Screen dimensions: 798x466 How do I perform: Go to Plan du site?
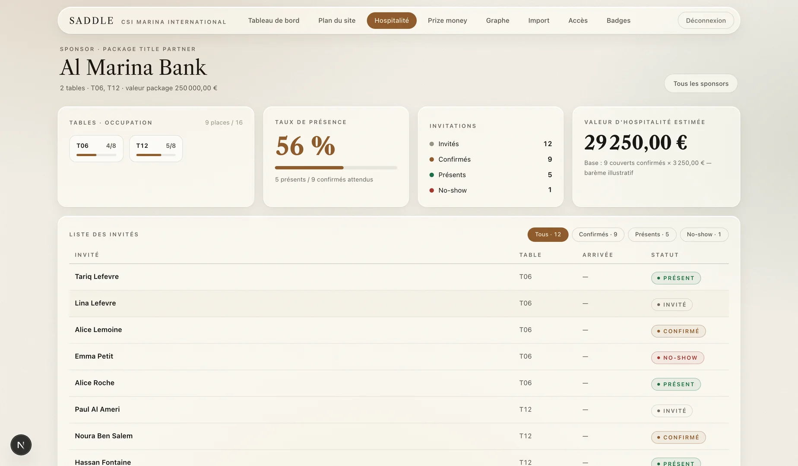click(x=337, y=20)
